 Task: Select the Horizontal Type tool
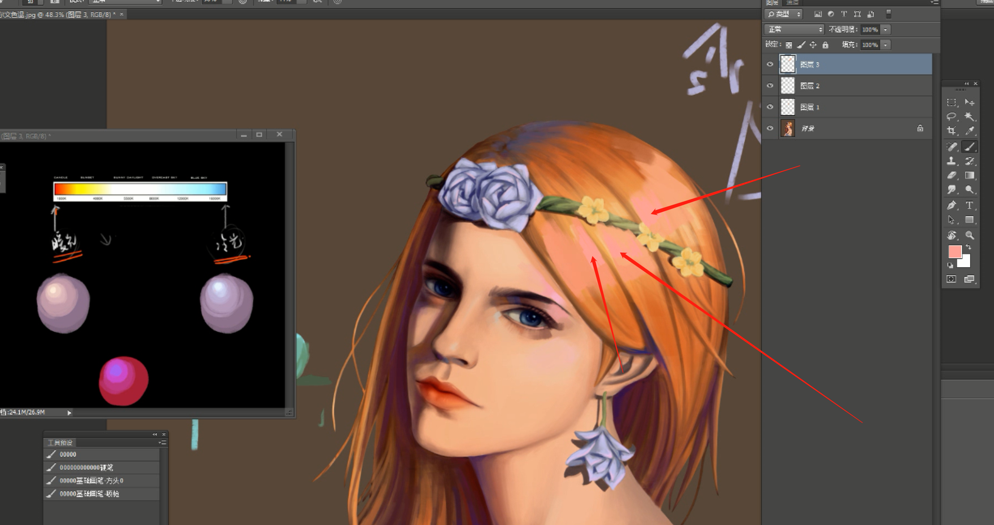tap(969, 205)
